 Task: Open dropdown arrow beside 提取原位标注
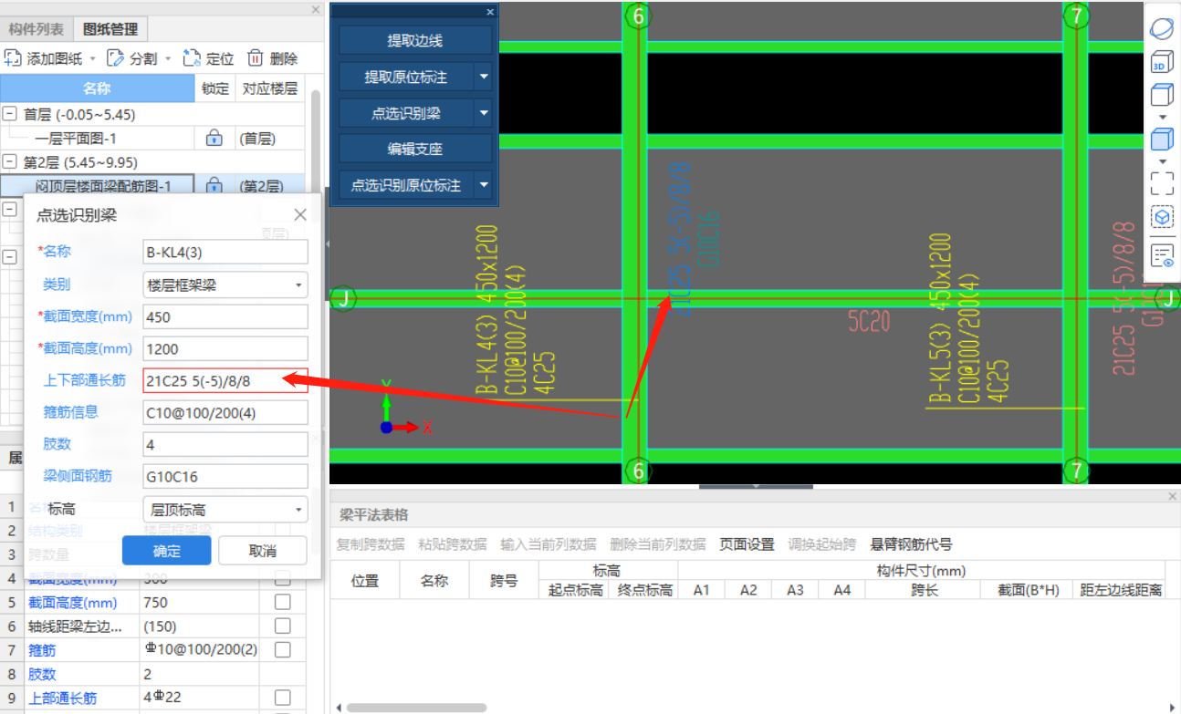click(x=484, y=78)
